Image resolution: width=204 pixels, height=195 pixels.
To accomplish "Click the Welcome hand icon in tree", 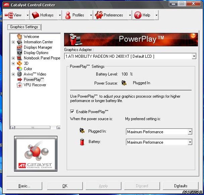I will click(x=19, y=37).
